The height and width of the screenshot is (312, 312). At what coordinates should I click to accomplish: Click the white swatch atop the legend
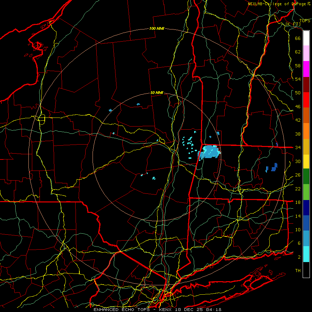[x=306, y=38]
